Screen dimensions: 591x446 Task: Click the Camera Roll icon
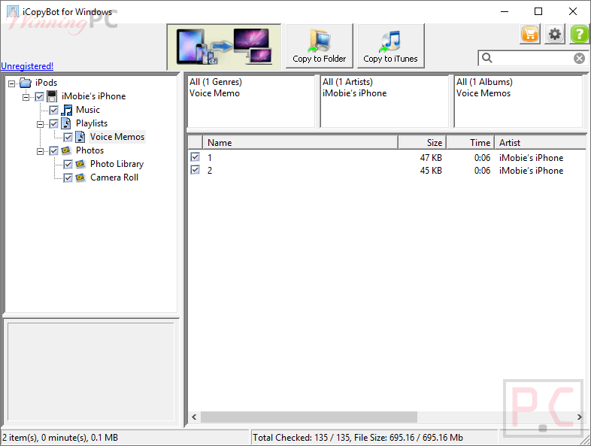80,177
